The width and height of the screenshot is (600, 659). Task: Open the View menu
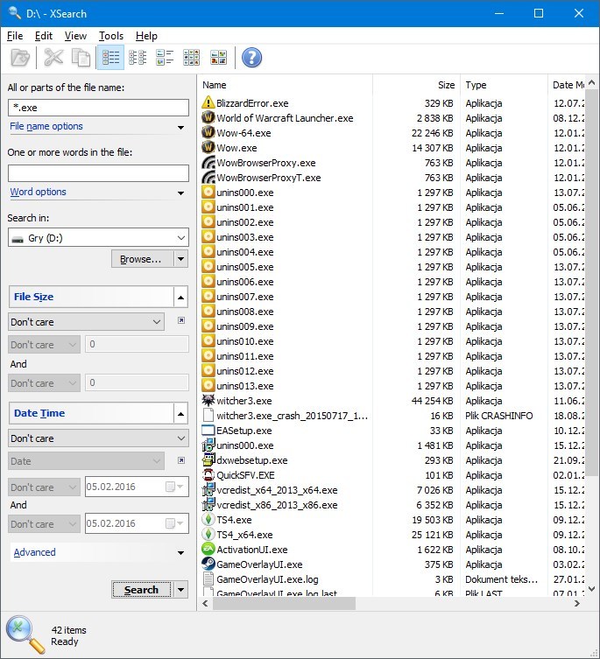(75, 36)
